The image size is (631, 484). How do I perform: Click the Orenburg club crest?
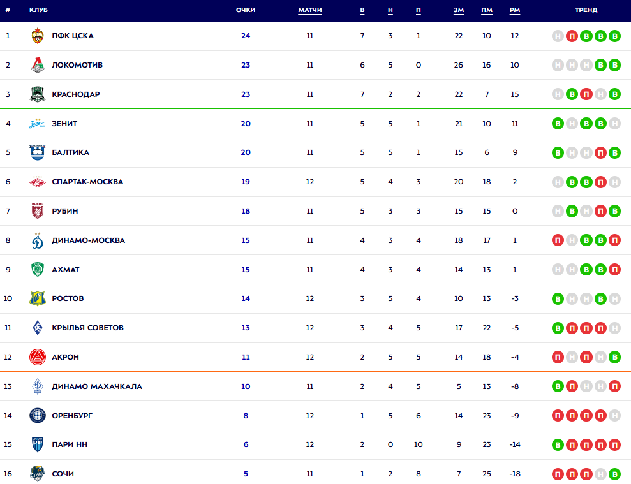pos(38,416)
